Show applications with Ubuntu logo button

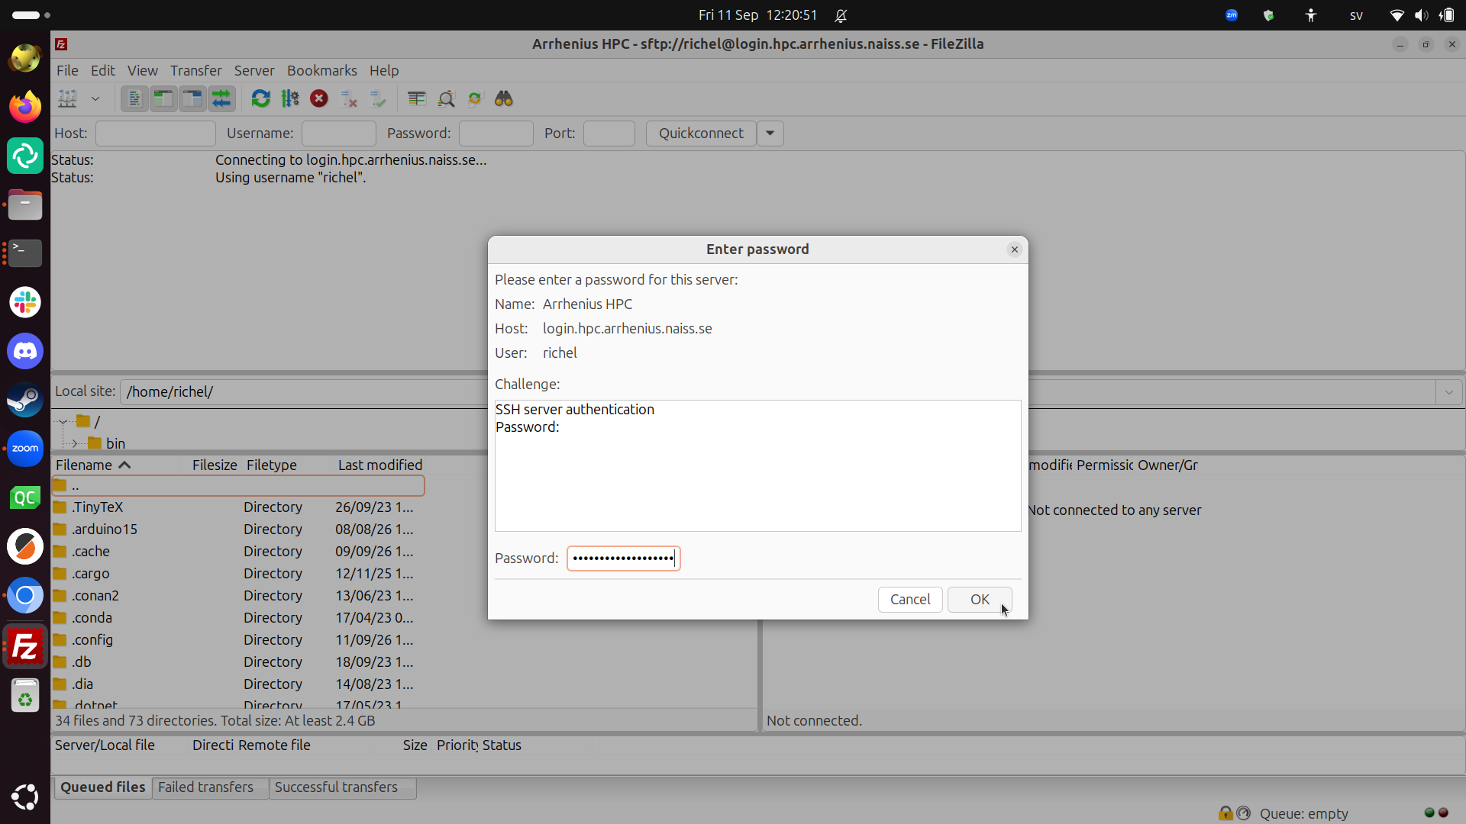click(x=25, y=797)
